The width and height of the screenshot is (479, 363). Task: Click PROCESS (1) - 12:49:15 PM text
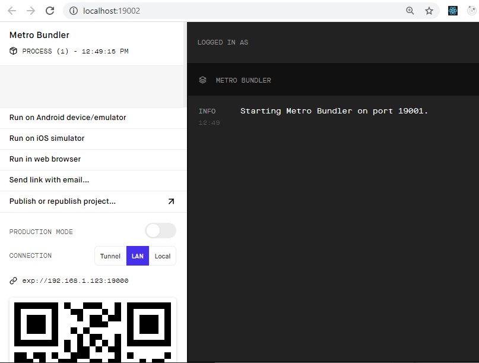(x=75, y=51)
